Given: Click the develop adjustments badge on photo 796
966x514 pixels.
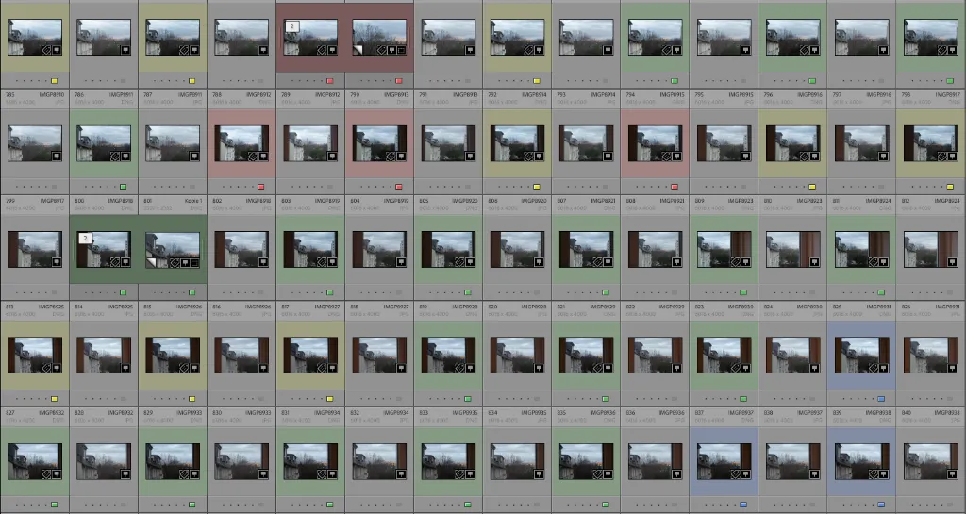Looking at the screenshot, I should tap(806, 157).
